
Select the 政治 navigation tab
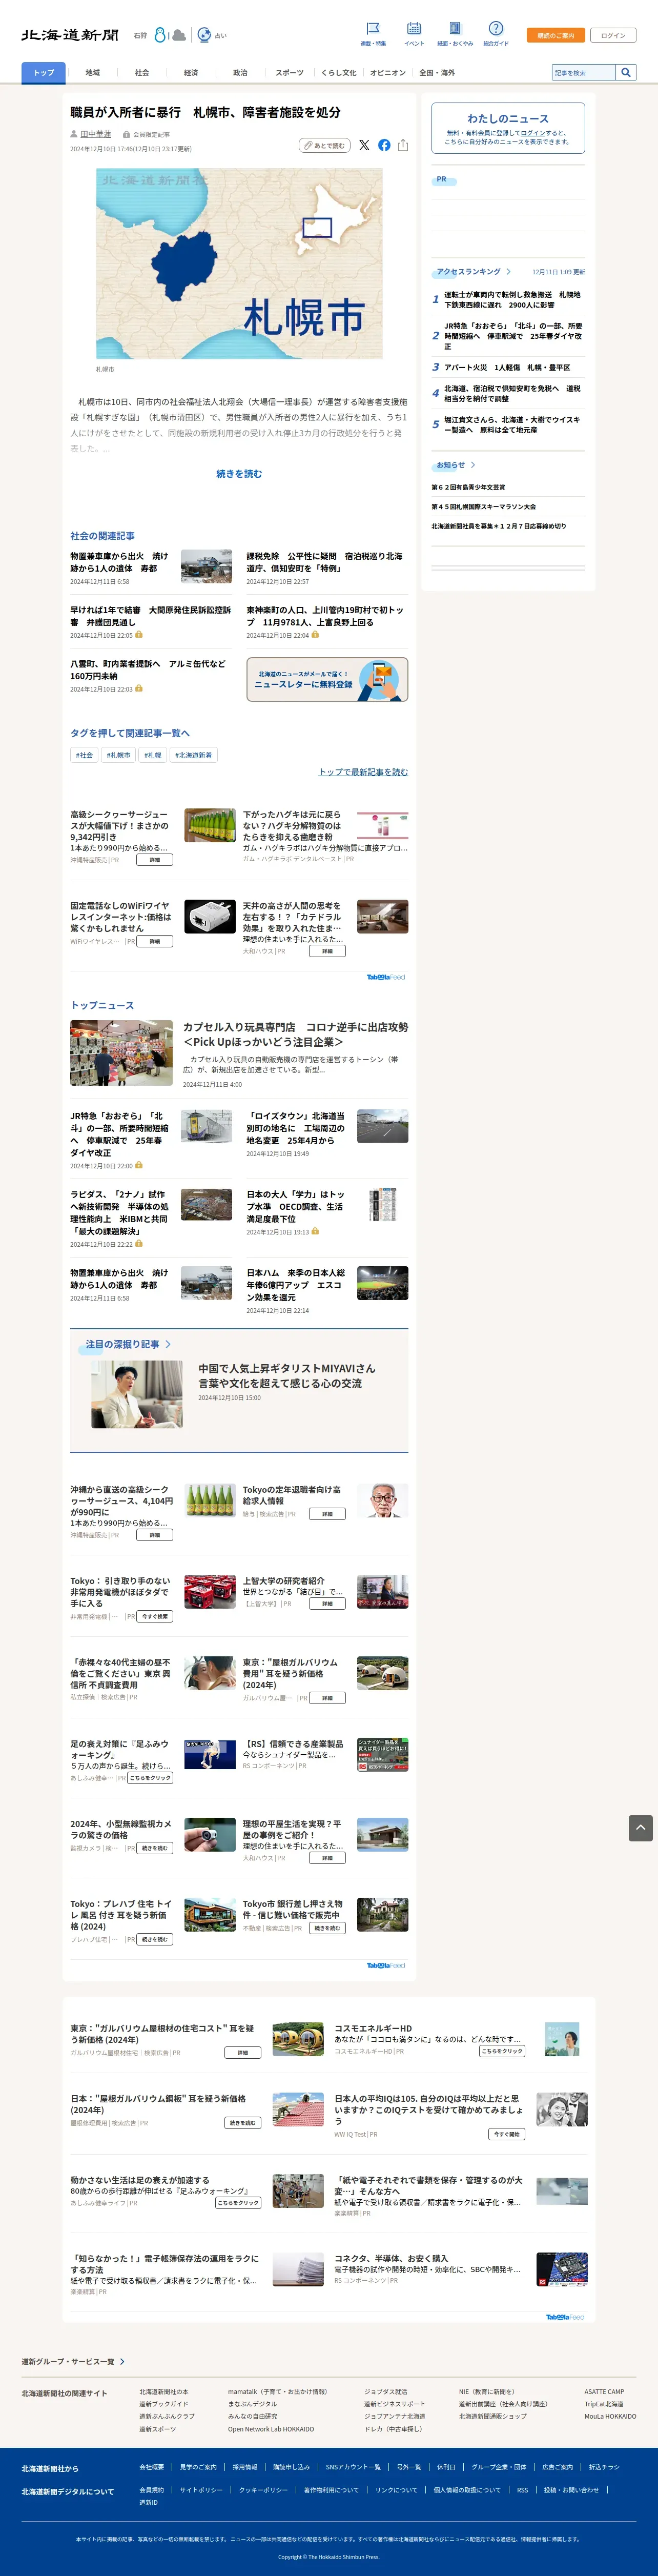240,72
